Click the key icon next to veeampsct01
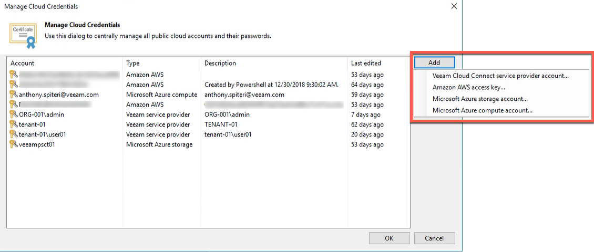The image size is (594, 252). point(14,144)
